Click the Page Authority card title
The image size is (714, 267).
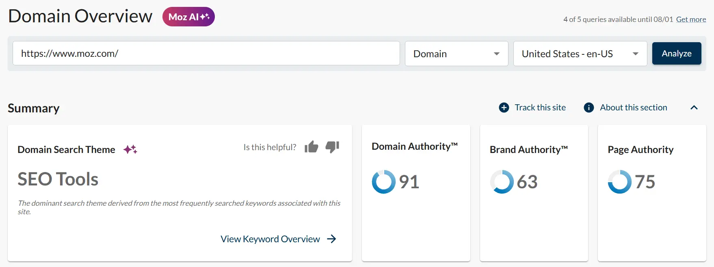click(640, 149)
